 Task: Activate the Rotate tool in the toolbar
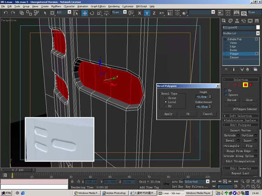click(x=92, y=13)
